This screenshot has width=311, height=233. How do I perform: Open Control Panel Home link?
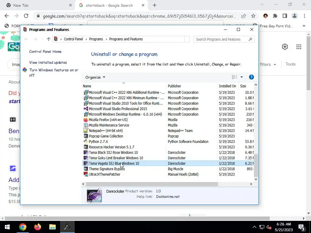pyautogui.click(x=45, y=52)
